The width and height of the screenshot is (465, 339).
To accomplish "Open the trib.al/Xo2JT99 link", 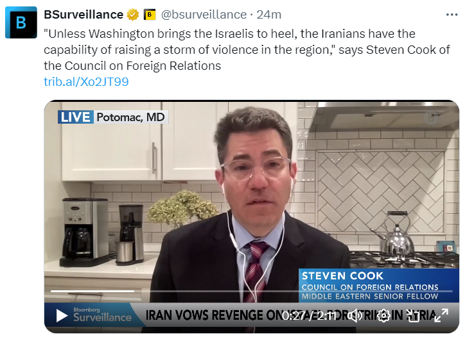I will (x=86, y=81).
